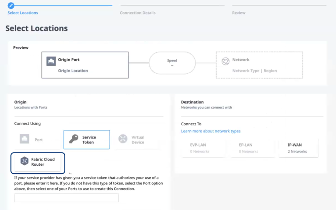Select the Virtual Device connect option
This screenshot has height=210, width=336.
[x=136, y=139]
